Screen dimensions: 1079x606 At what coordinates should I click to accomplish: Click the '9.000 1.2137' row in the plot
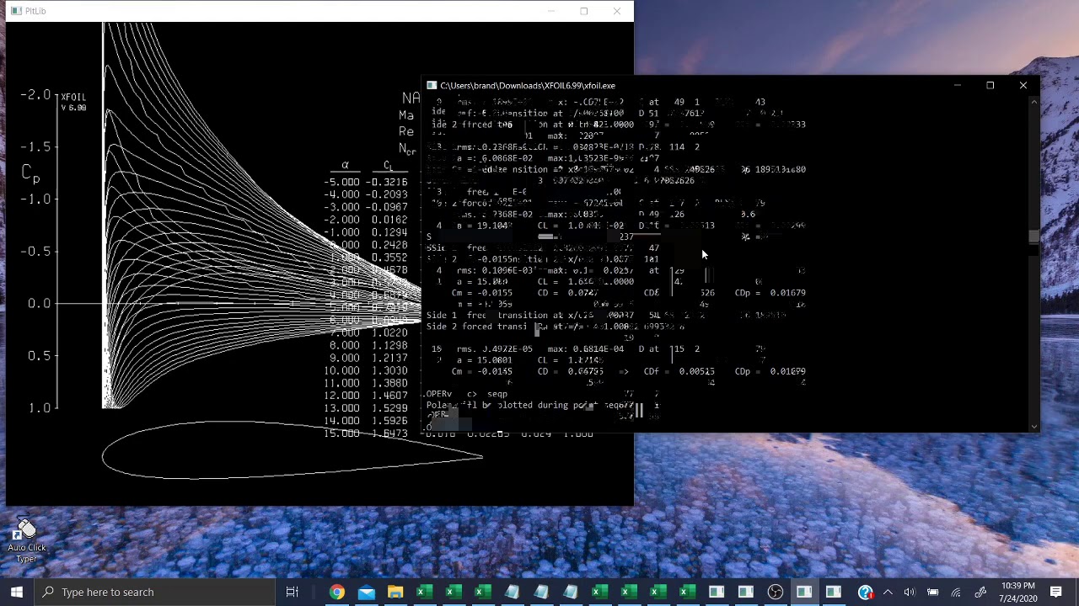tap(368, 358)
